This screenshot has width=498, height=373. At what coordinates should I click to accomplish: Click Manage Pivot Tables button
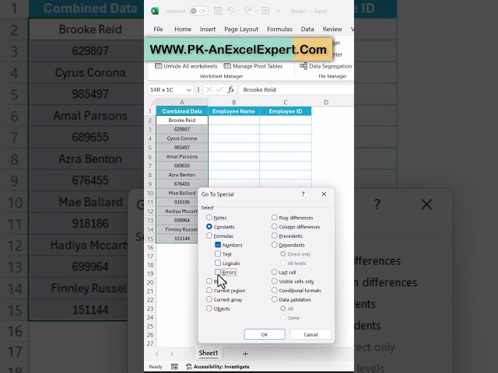tap(253, 66)
